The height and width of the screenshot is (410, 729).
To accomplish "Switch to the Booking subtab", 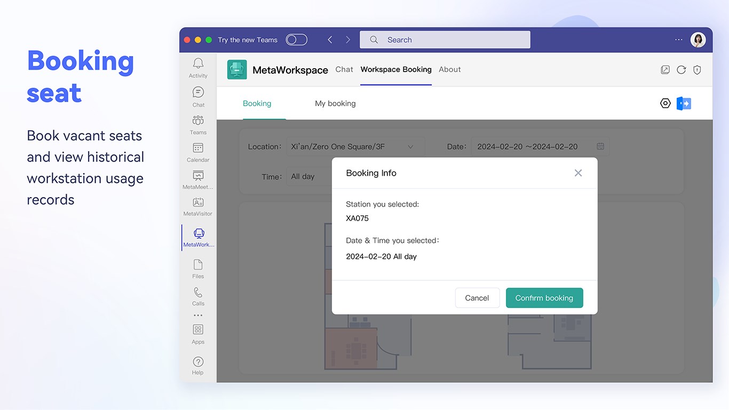I will pyautogui.click(x=257, y=104).
